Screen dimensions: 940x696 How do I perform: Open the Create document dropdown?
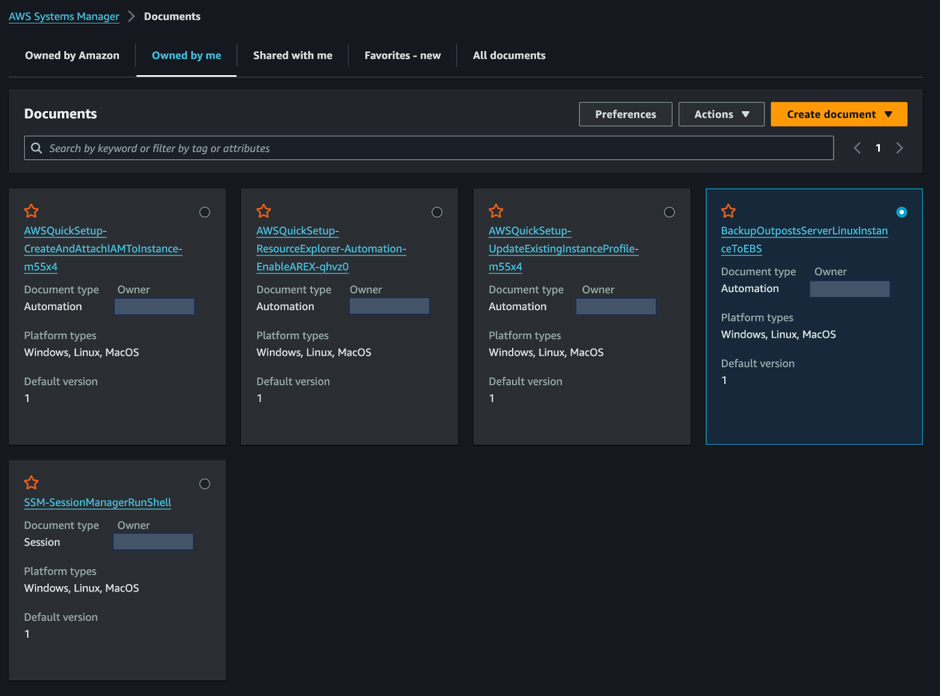(x=839, y=114)
